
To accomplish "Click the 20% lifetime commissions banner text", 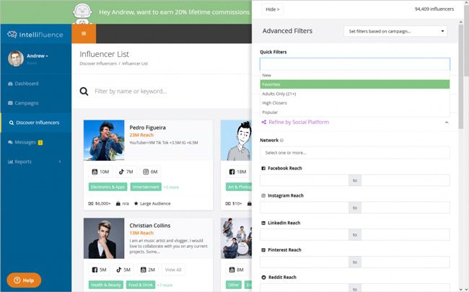I will click(x=175, y=12).
